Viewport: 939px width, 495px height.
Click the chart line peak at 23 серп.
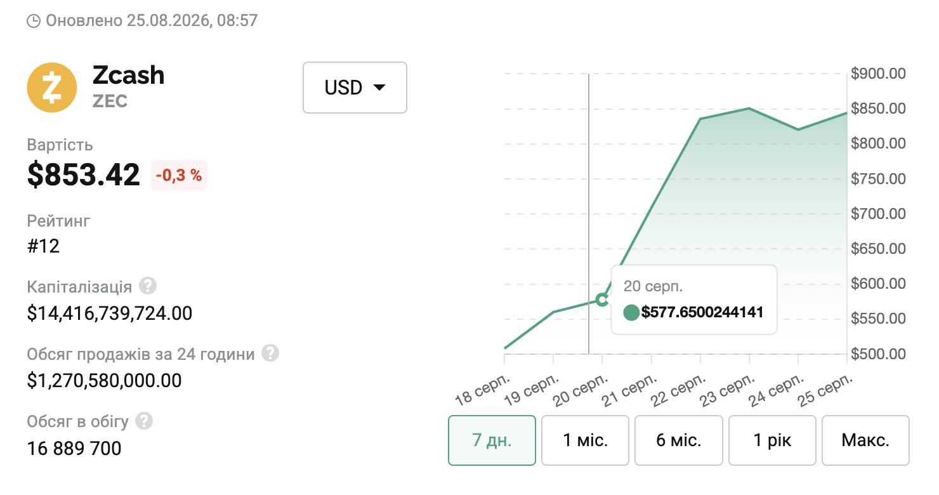pos(749,109)
